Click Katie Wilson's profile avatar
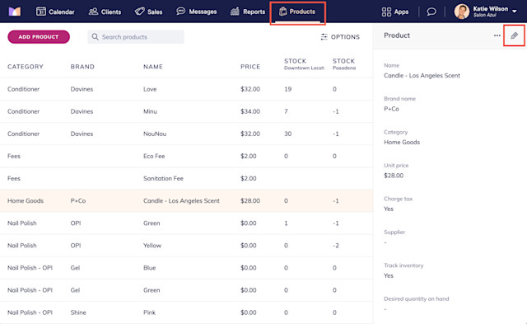Viewport: 527px width, 324px height. pyautogui.click(x=461, y=12)
